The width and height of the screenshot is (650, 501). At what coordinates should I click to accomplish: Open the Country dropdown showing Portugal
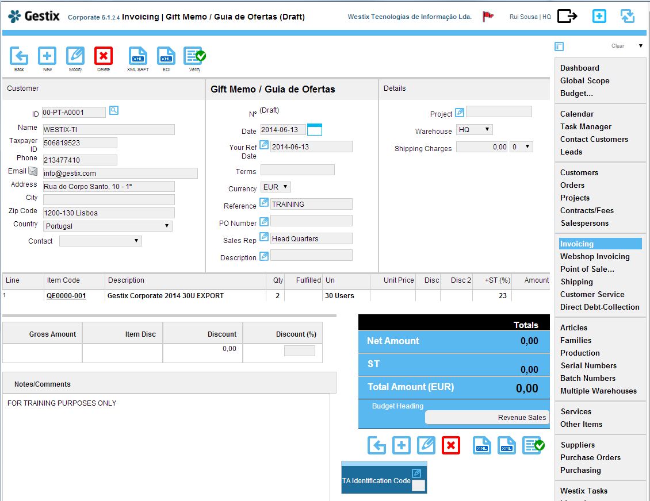(x=108, y=226)
